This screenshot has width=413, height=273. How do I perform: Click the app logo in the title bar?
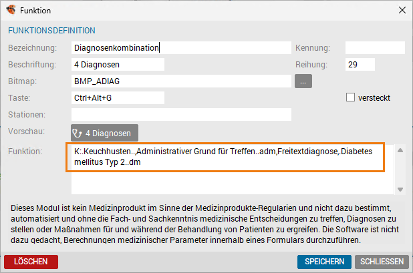click(x=12, y=11)
